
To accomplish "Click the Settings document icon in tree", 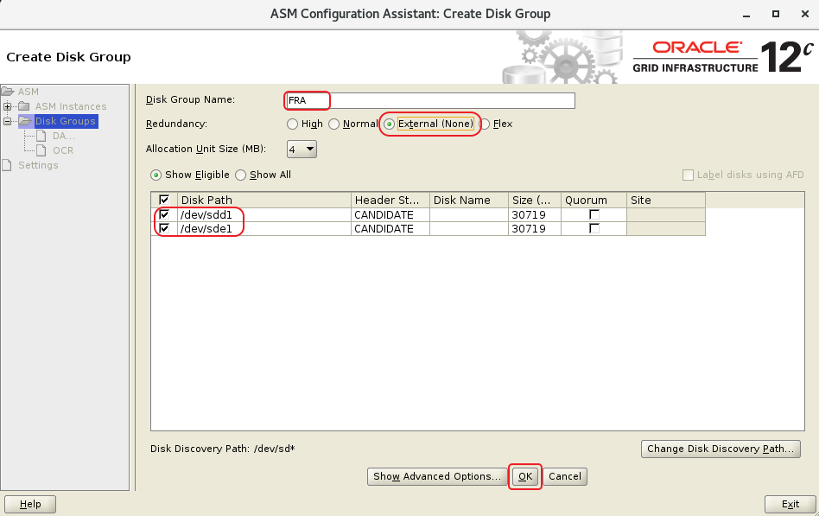I will click(x=9, y=165).
